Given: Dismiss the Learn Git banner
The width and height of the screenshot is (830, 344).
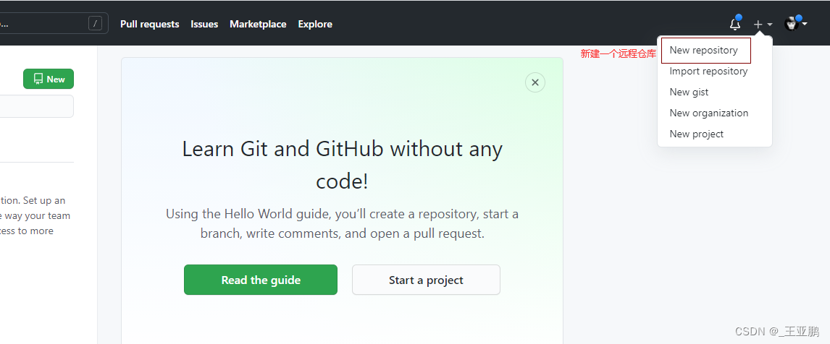Looking at the screenshot, I should coord(535,82).
